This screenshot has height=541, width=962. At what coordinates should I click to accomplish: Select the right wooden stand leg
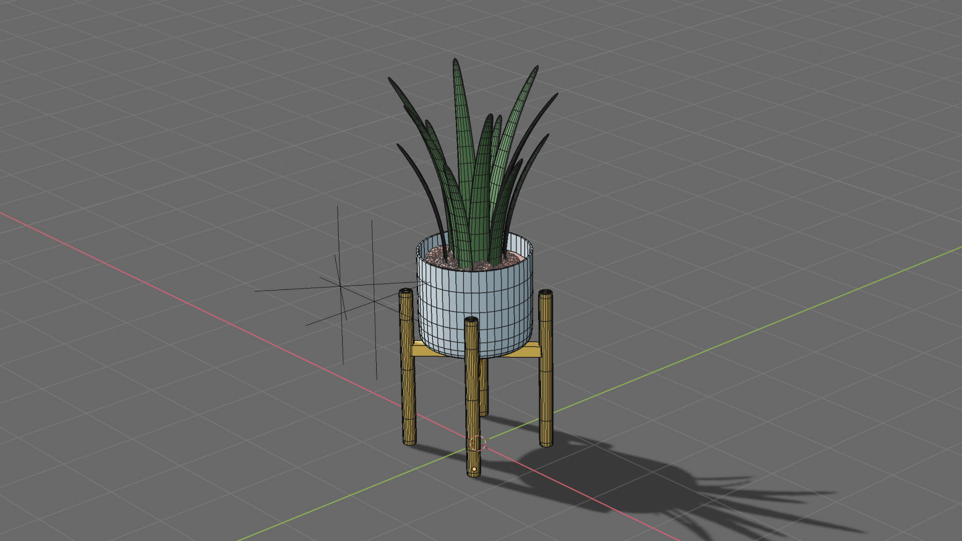click(546, 371)
